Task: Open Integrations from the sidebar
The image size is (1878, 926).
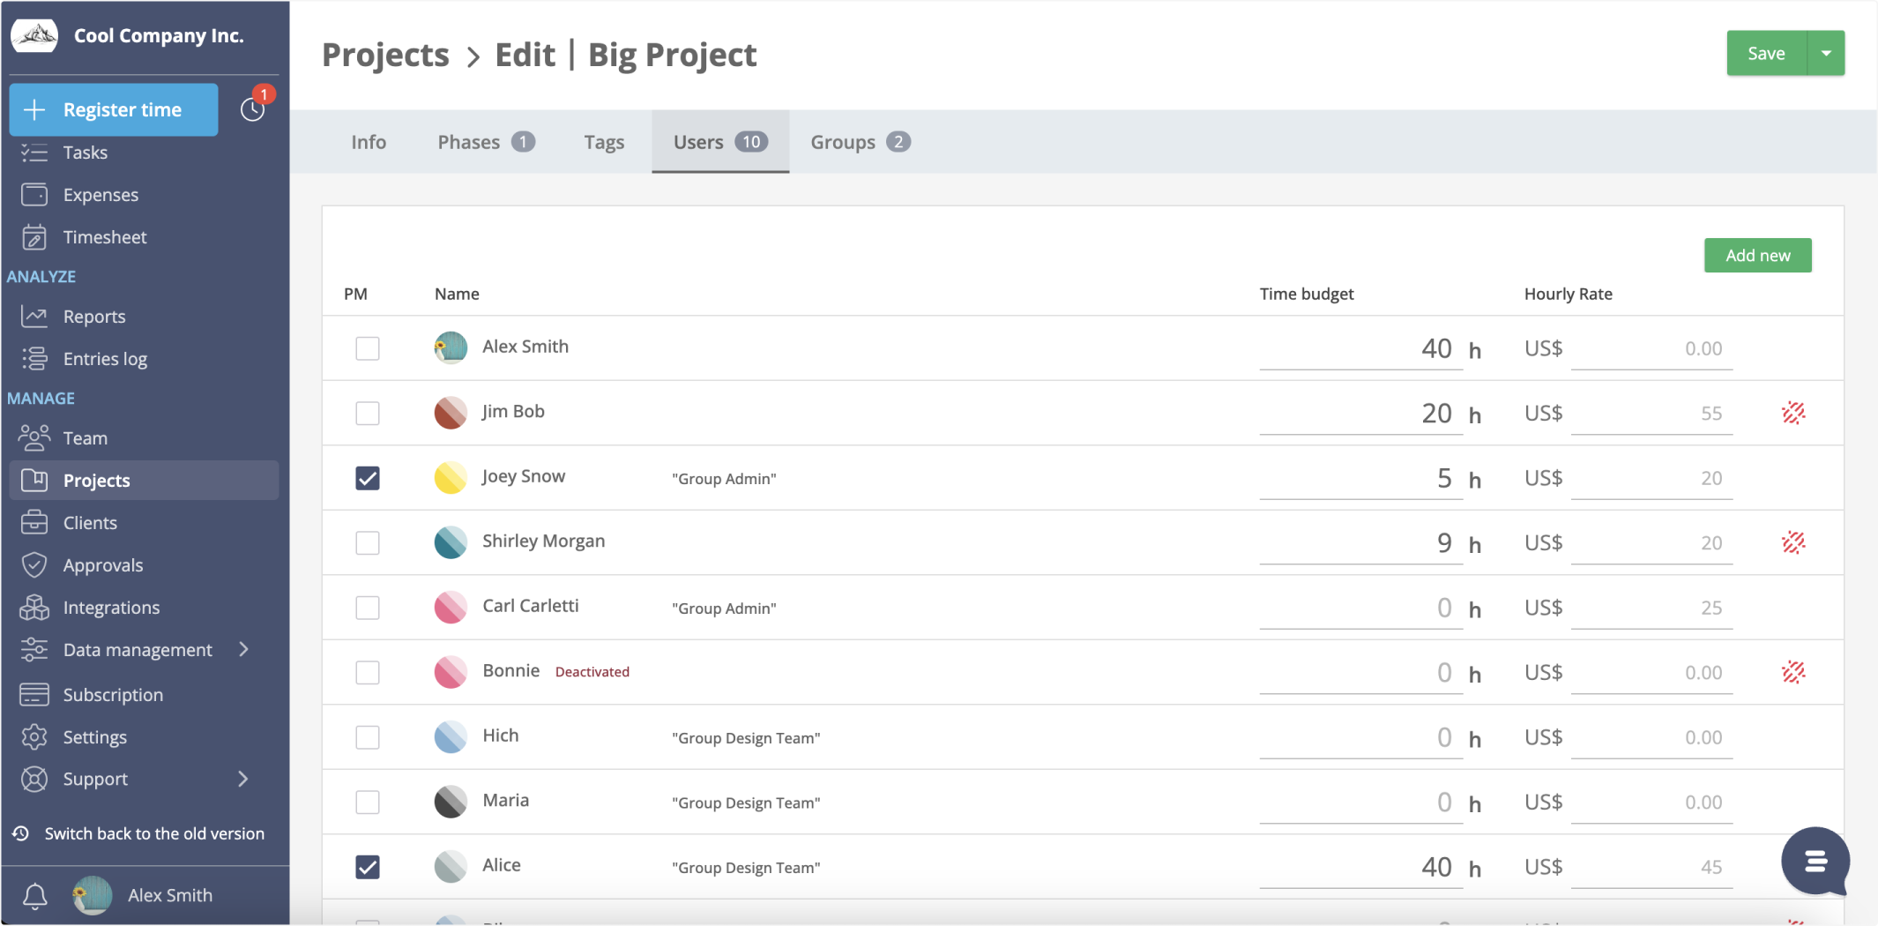Action: coord(113,607)
